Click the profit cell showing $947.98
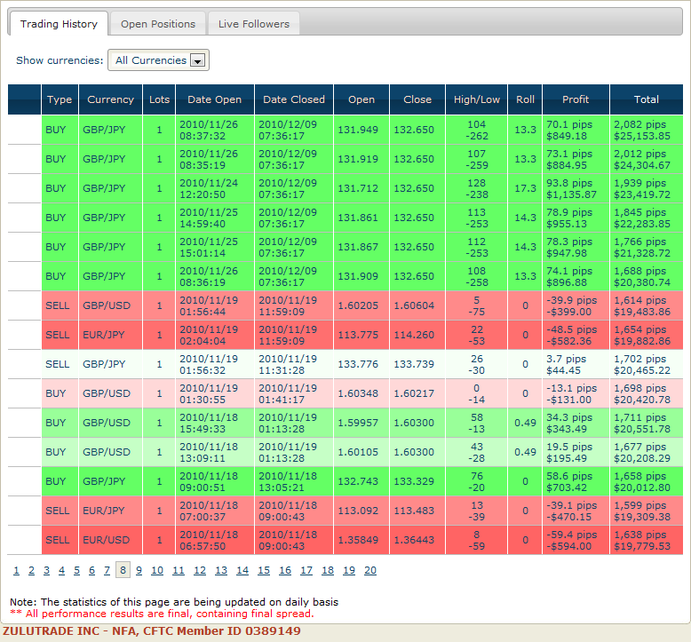The height and width of the screenshot is (642, 691). 576,247
